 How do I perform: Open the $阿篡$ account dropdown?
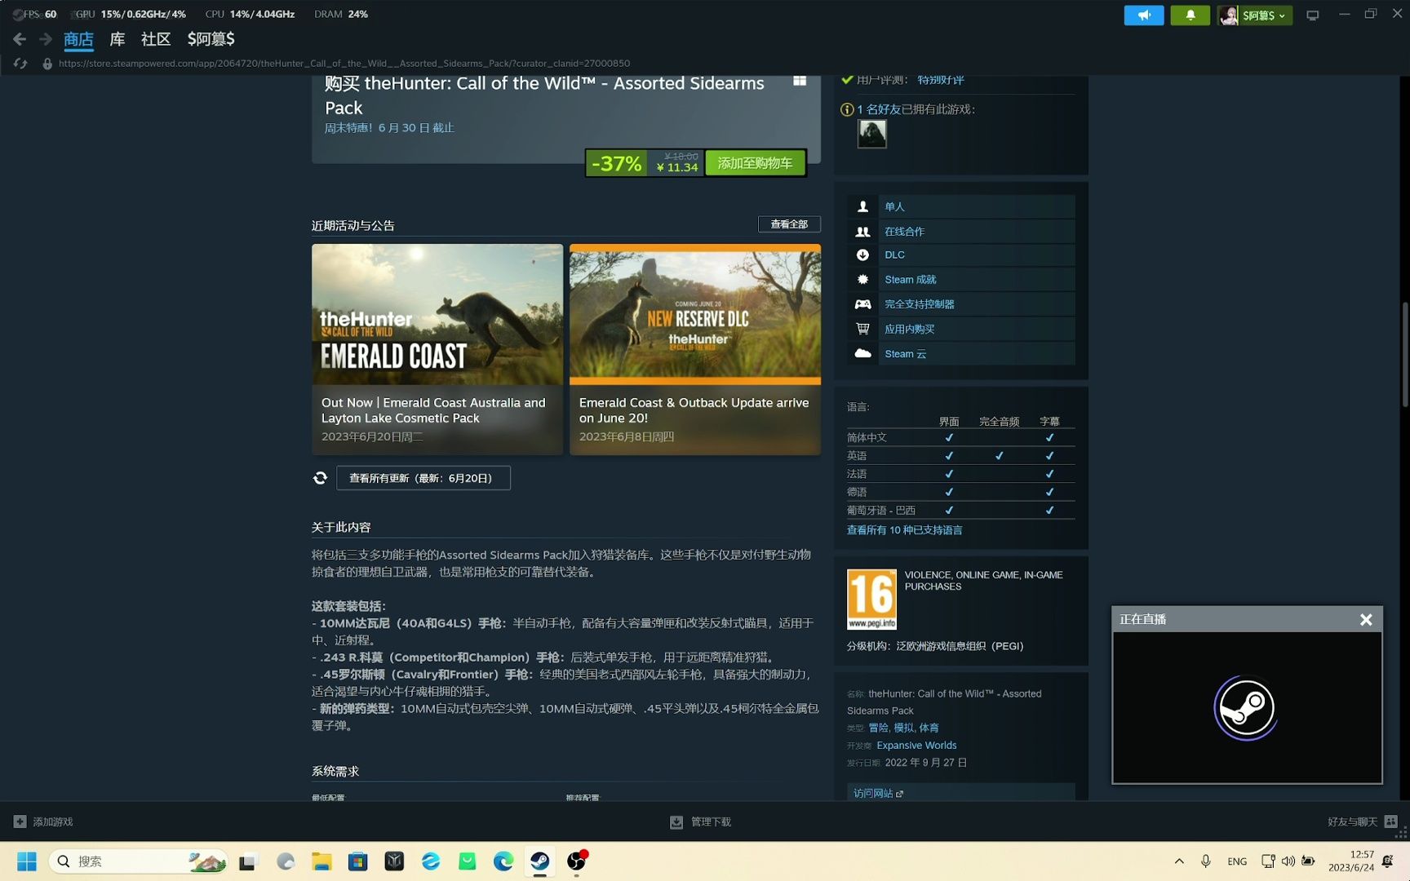1255,15
